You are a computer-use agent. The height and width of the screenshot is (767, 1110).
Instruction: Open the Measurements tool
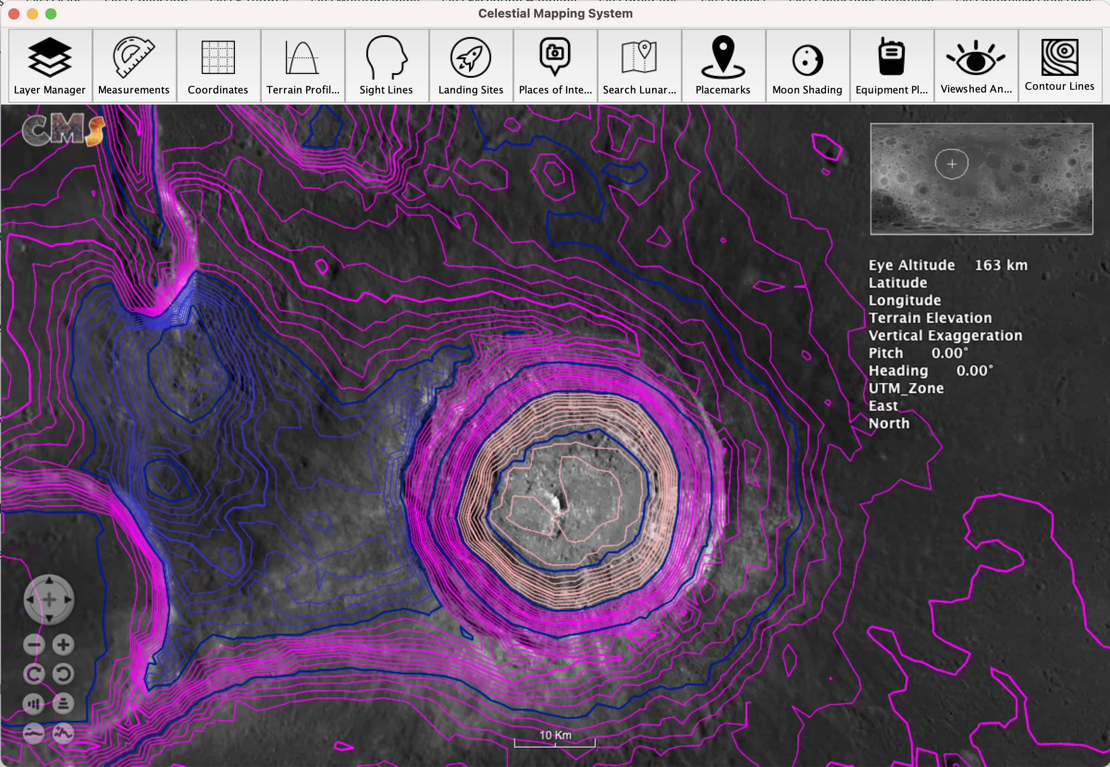click(x=134, y=65)
